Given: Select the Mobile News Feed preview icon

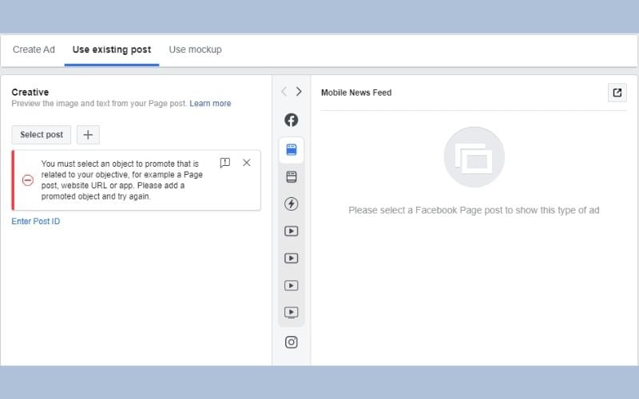Looking at the screenshot, I should click(292, 149).
